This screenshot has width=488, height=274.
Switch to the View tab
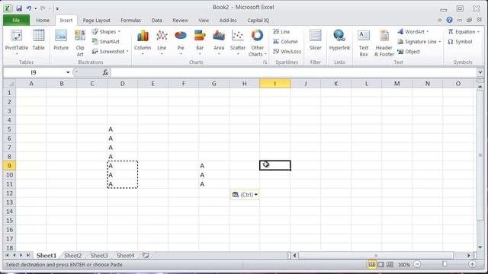pyautogui.click(x=204, y=21)
